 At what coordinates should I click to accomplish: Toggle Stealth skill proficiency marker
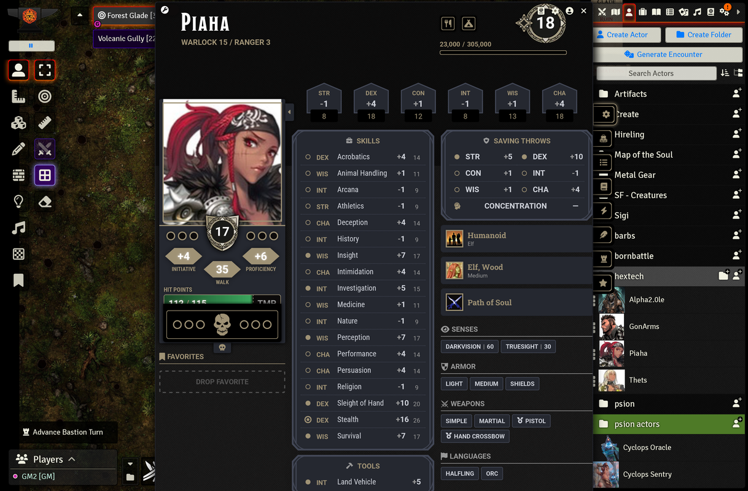(308, 420)
